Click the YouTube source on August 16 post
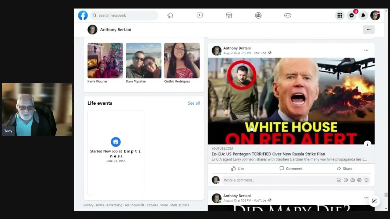The image size is (390, 219). click(x=260, y=53)
